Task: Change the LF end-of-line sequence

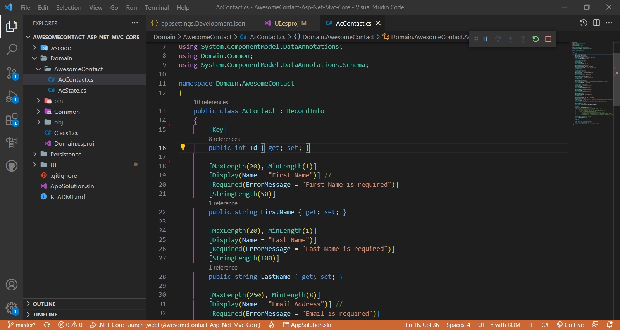Action: (x=531, y=325)
